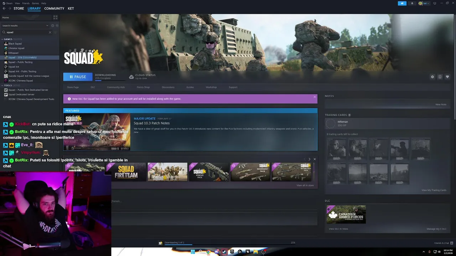The width and height of the screenshot is (456, 256).
Task: Go to next store carousel page
Action: coord(309,159)
